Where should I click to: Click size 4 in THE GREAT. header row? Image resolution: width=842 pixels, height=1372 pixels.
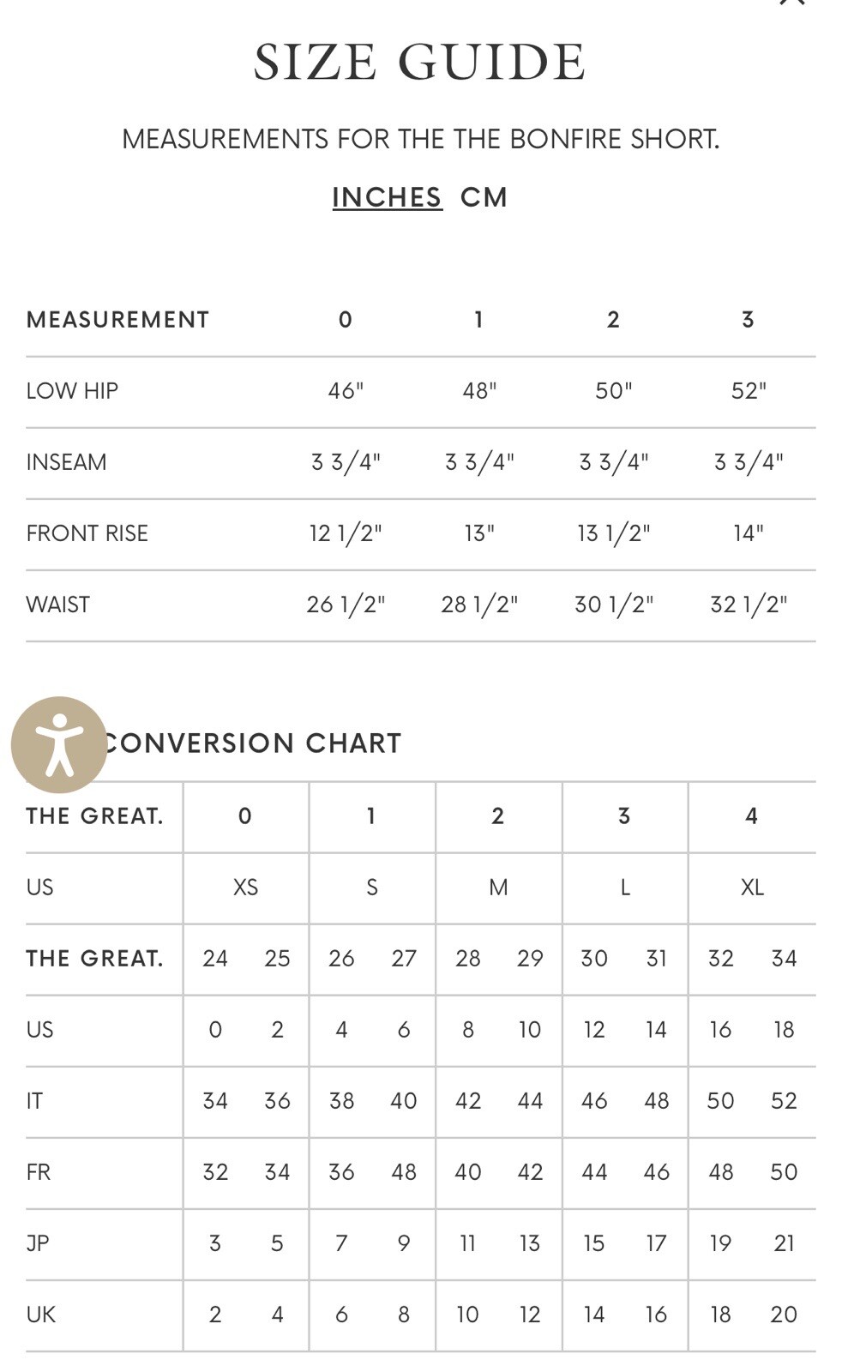point(751,816)
